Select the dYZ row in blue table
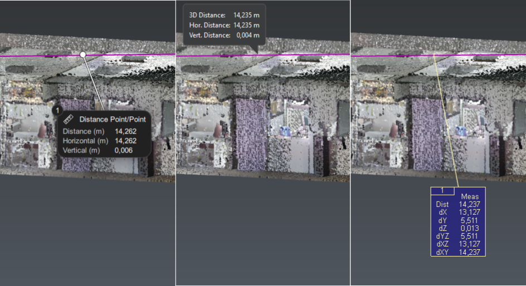The width and height of the screenshot is (526, 286). [457, 236]
